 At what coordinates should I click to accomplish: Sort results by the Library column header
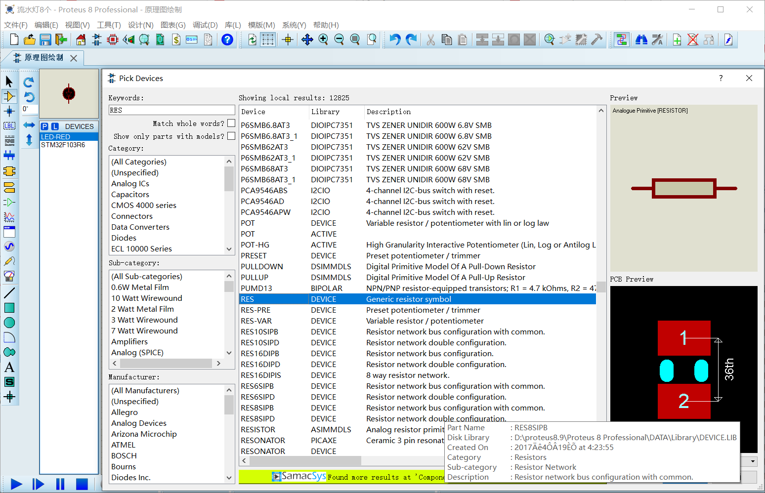tap(337, 112)
